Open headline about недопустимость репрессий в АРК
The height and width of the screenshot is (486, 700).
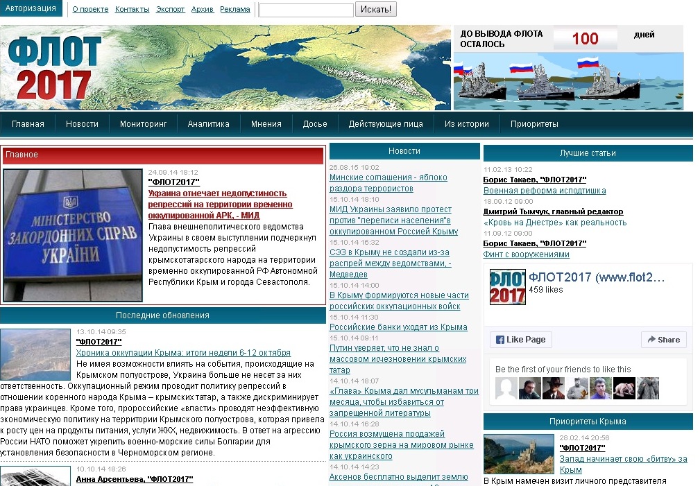(220, 205)
